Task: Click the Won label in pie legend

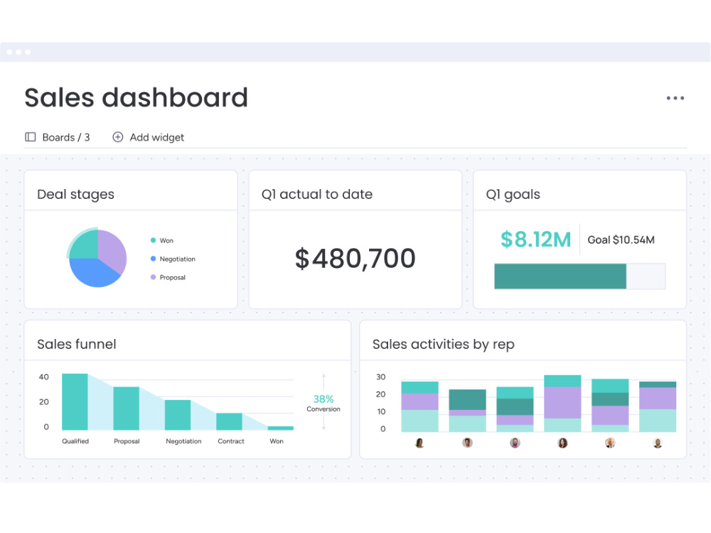Action: coord(166,241)
